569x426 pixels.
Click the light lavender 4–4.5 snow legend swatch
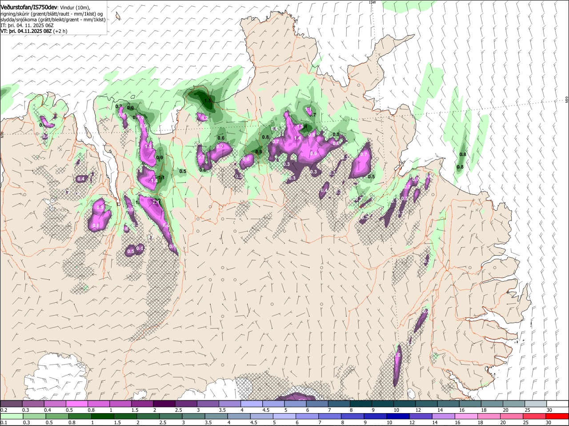tap(252, 403)
